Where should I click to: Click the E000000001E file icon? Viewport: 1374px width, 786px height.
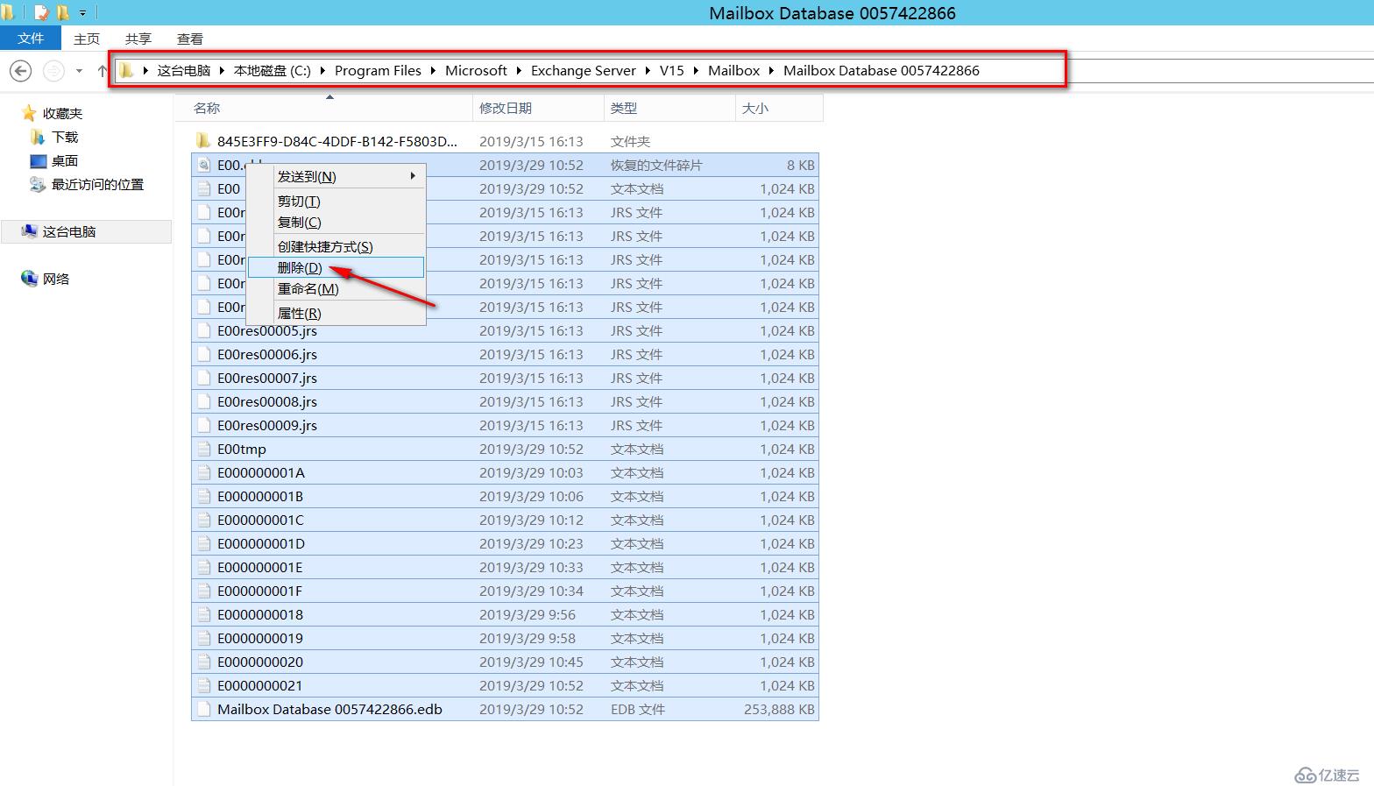coord(204,567)
